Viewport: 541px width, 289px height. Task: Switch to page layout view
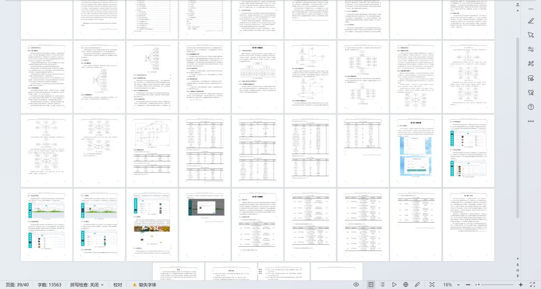tap(370, 285)
